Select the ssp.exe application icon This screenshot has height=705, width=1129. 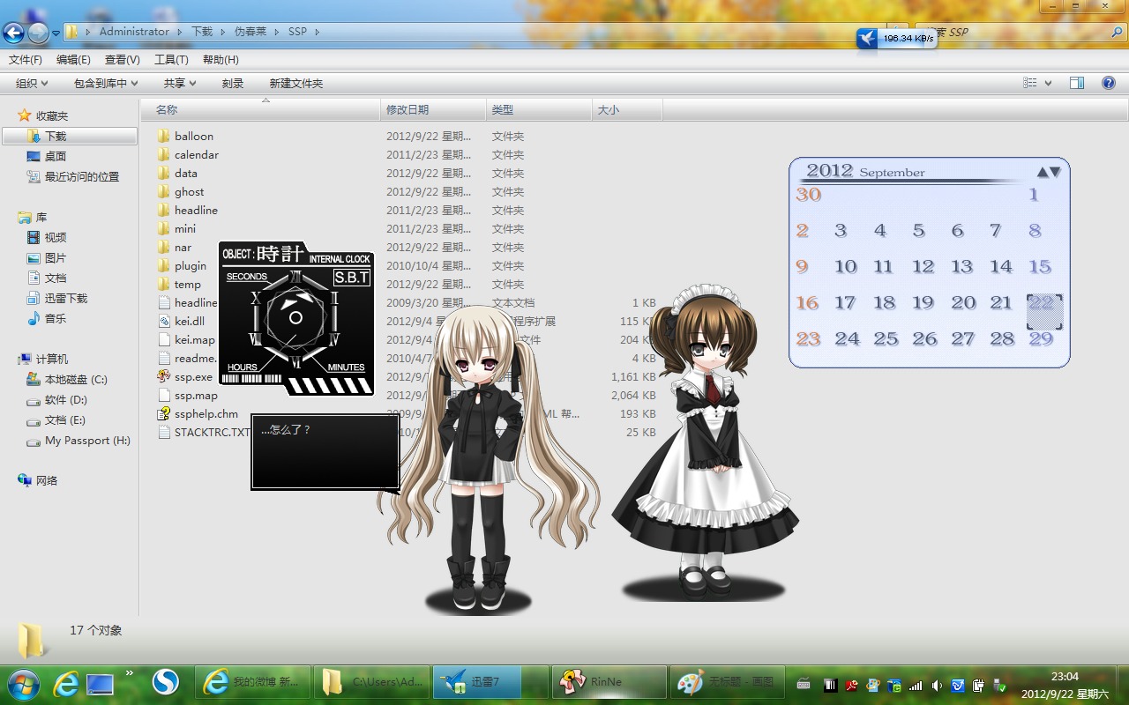coord(164,376)
